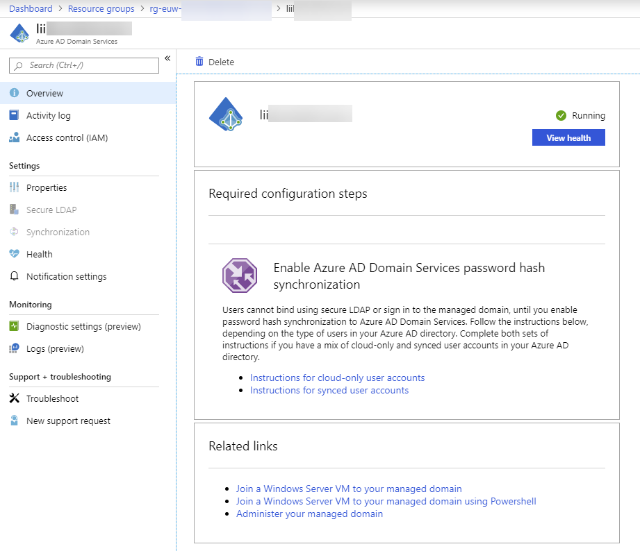Click the Enable Azure AD Domain Services heading

[409, 276]
